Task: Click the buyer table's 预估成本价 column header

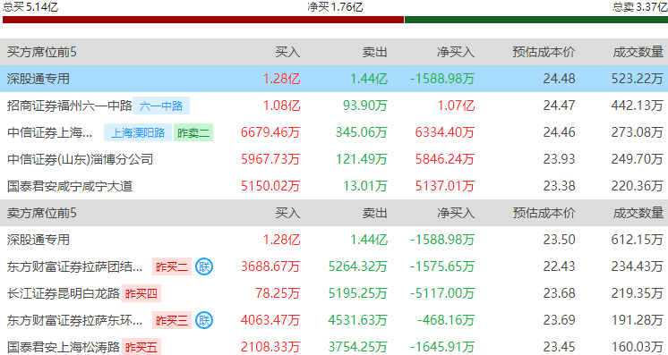Action: coord(544,52)
